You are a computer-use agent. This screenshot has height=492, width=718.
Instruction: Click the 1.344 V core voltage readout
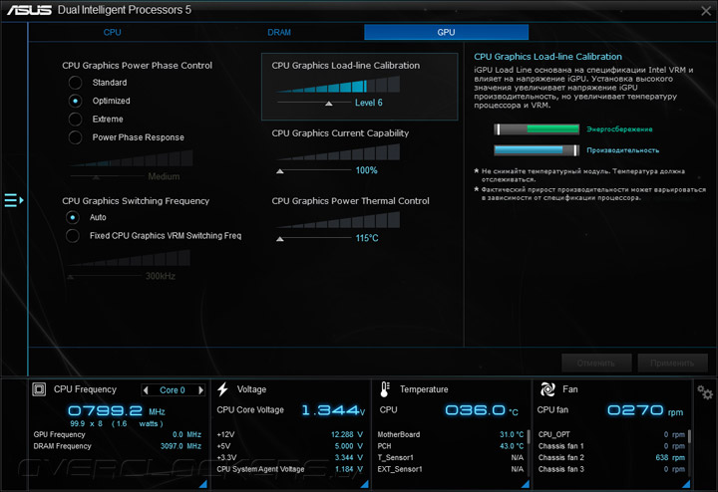pos(333,410)
